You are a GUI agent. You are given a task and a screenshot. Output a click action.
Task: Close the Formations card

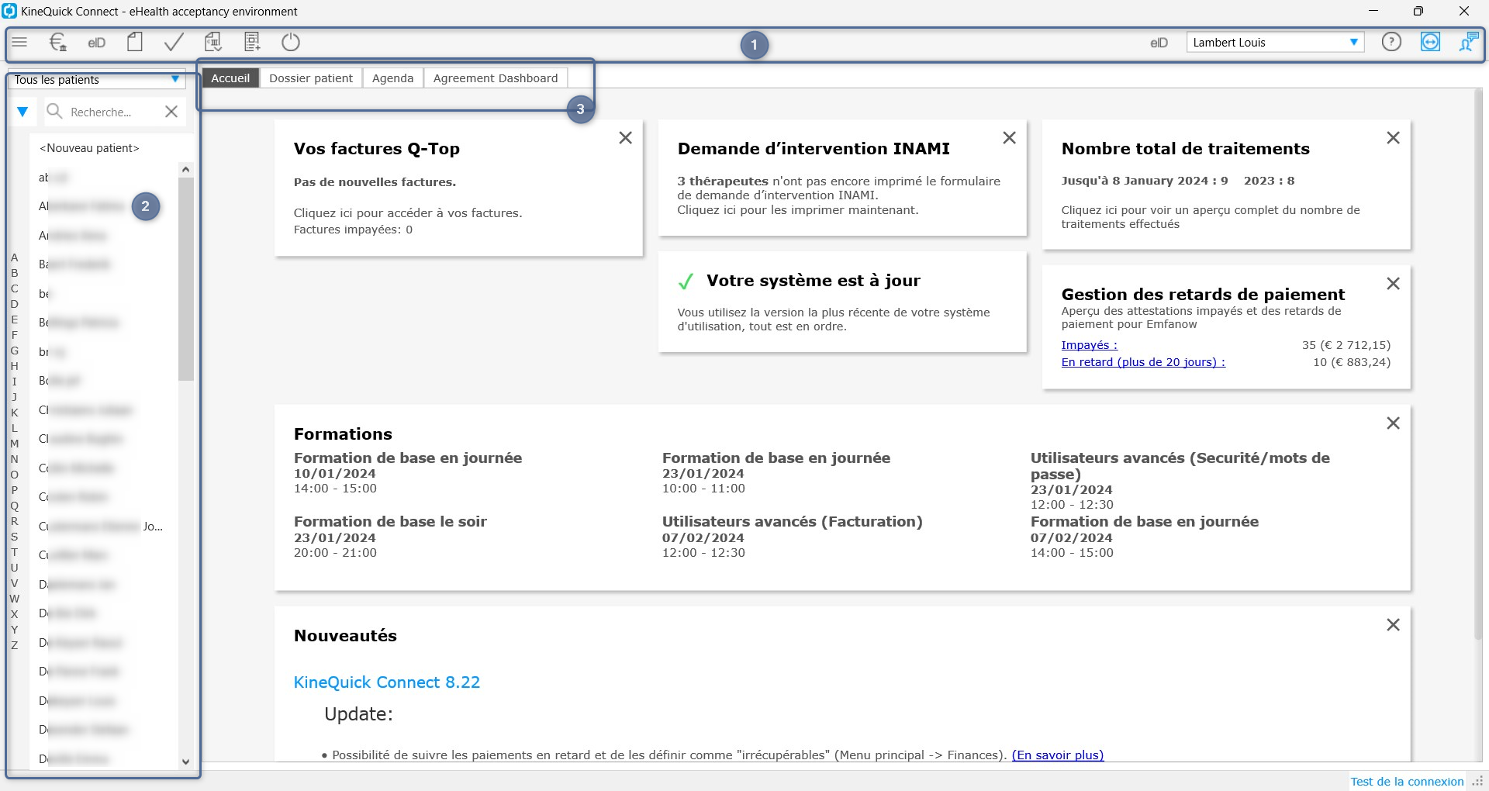coord(1393,423)
